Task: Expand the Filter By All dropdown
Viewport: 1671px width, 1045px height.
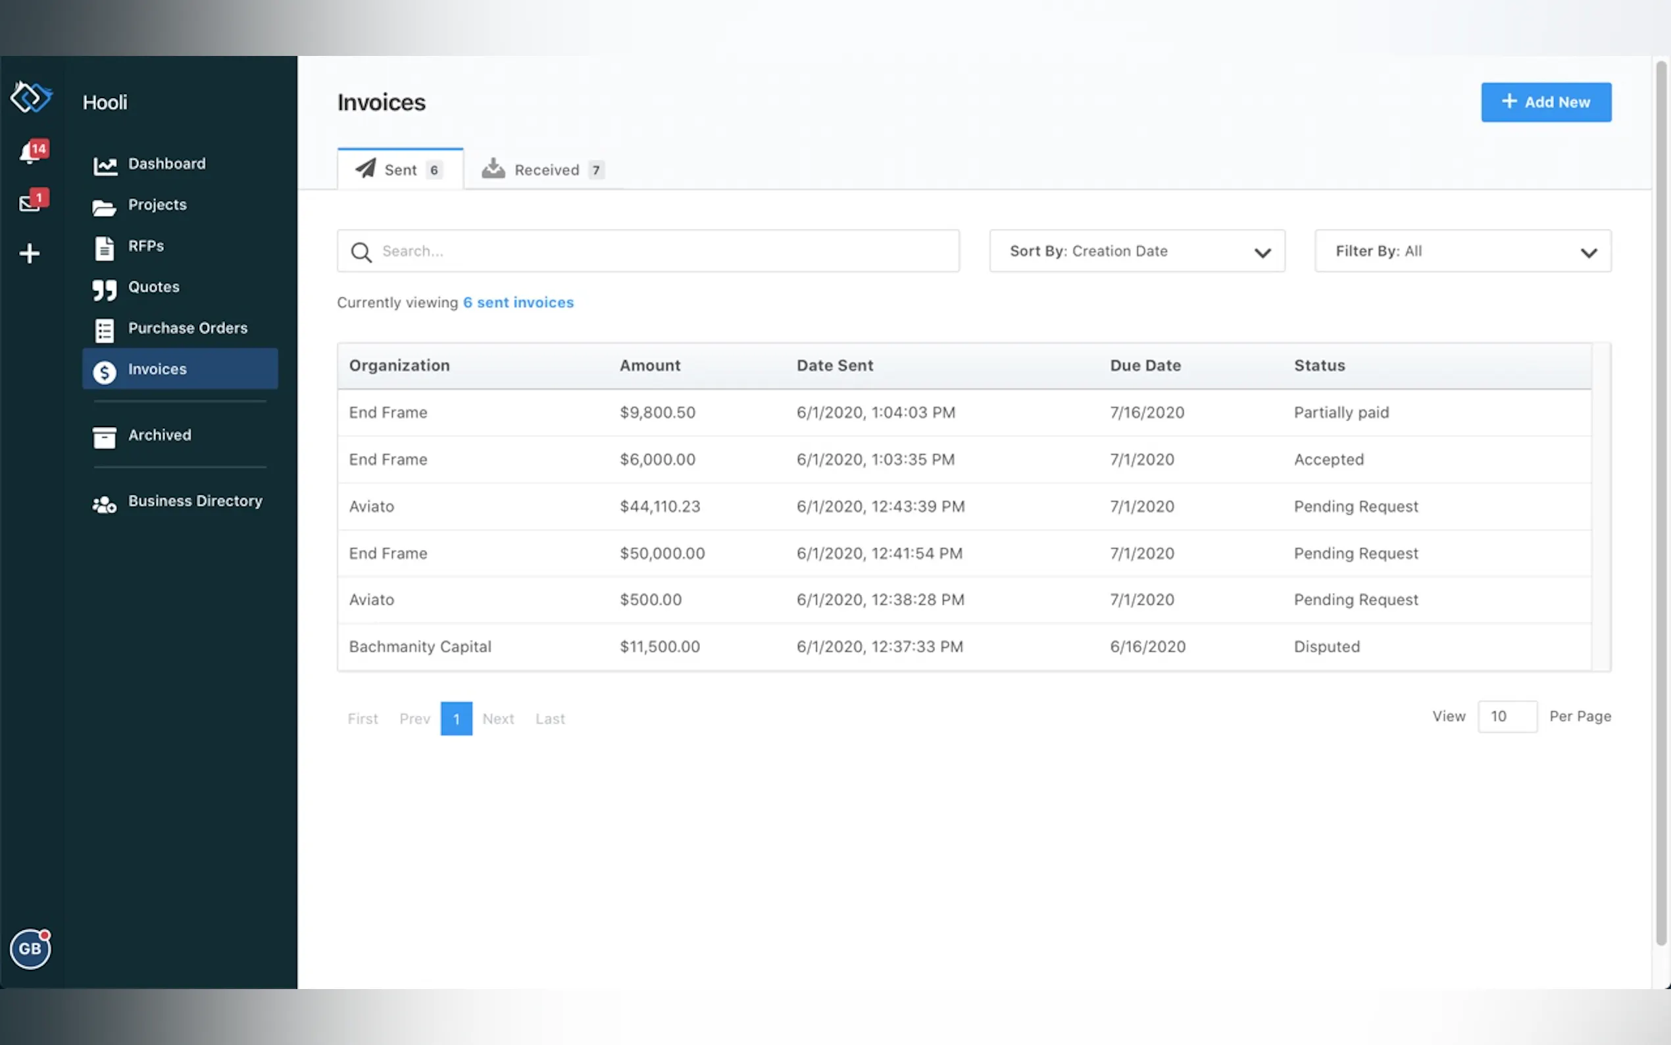Action: [1462, 251]
